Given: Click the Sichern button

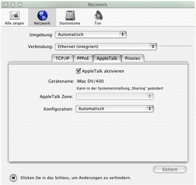Looking at the screenshot, I should 170,169.
